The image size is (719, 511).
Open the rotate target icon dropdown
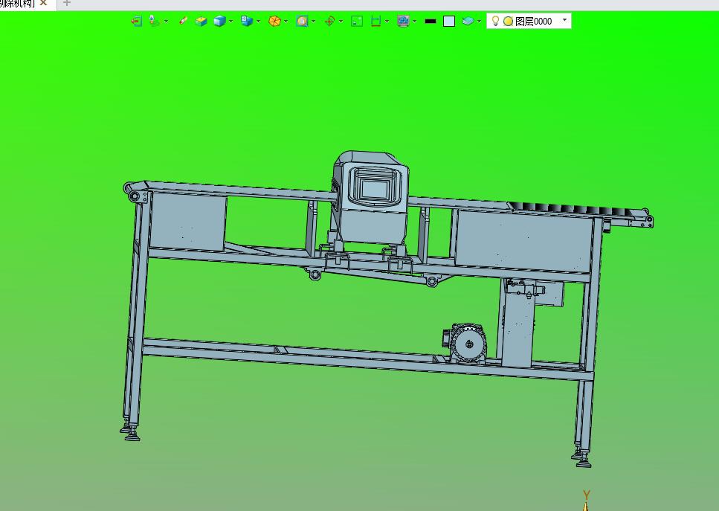pyautogui.click(x=341, y=21)
